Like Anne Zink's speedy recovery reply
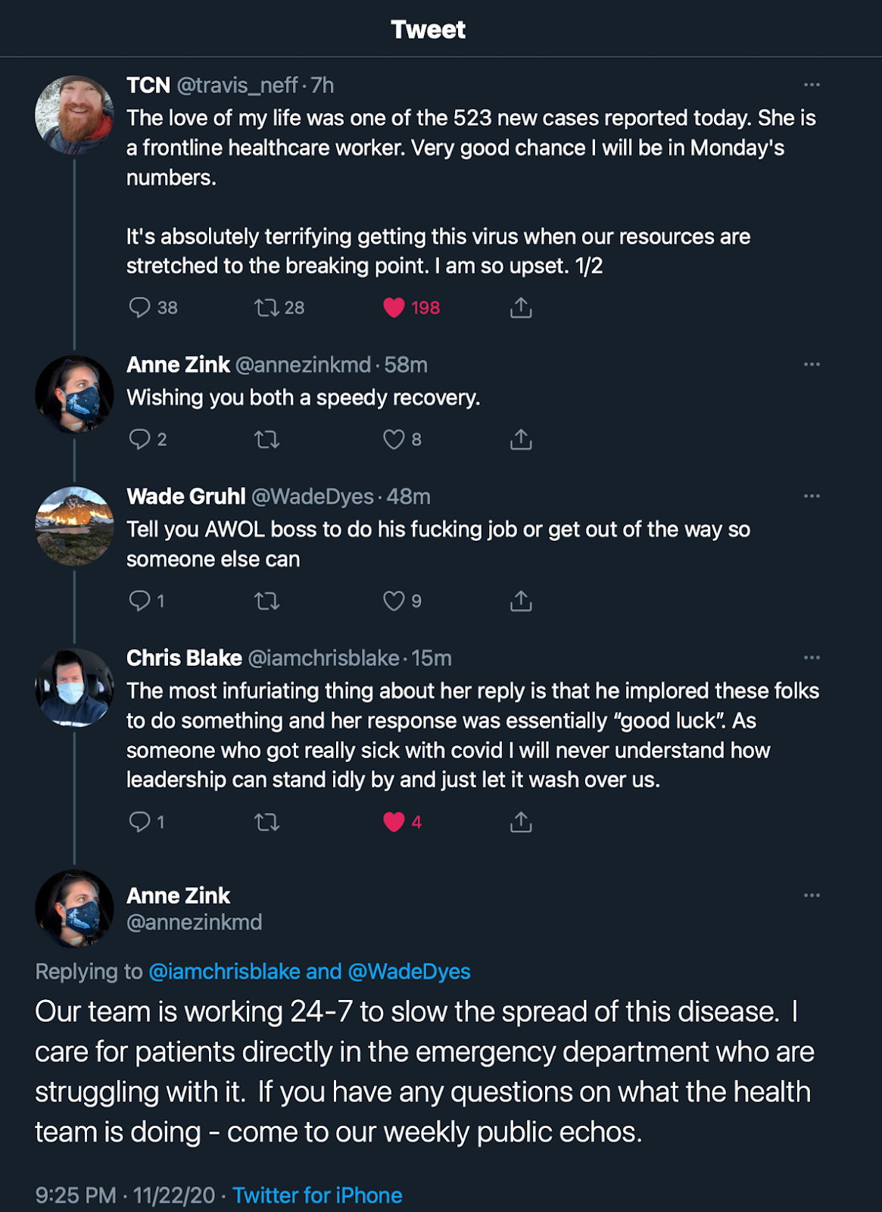Image resolution: width=882 pixels, height=1212 pixels. pyautogui.click(x=394, y=439)
